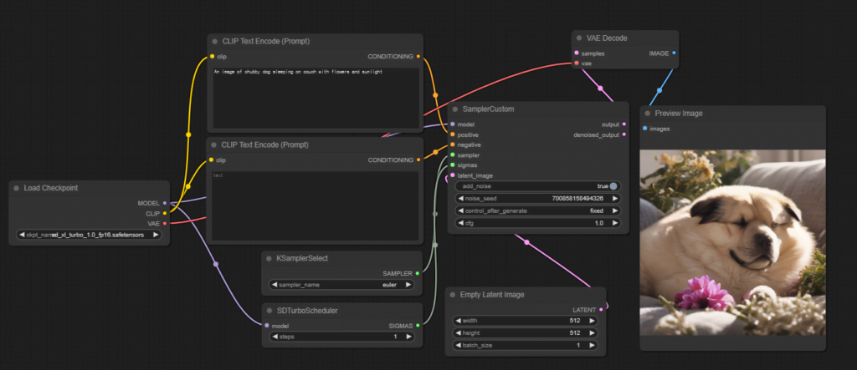857x370 pixels.
Task: Click the collapse dot on the SamplerCustom node
Action: pyautogui.click(x=455, y=109)
